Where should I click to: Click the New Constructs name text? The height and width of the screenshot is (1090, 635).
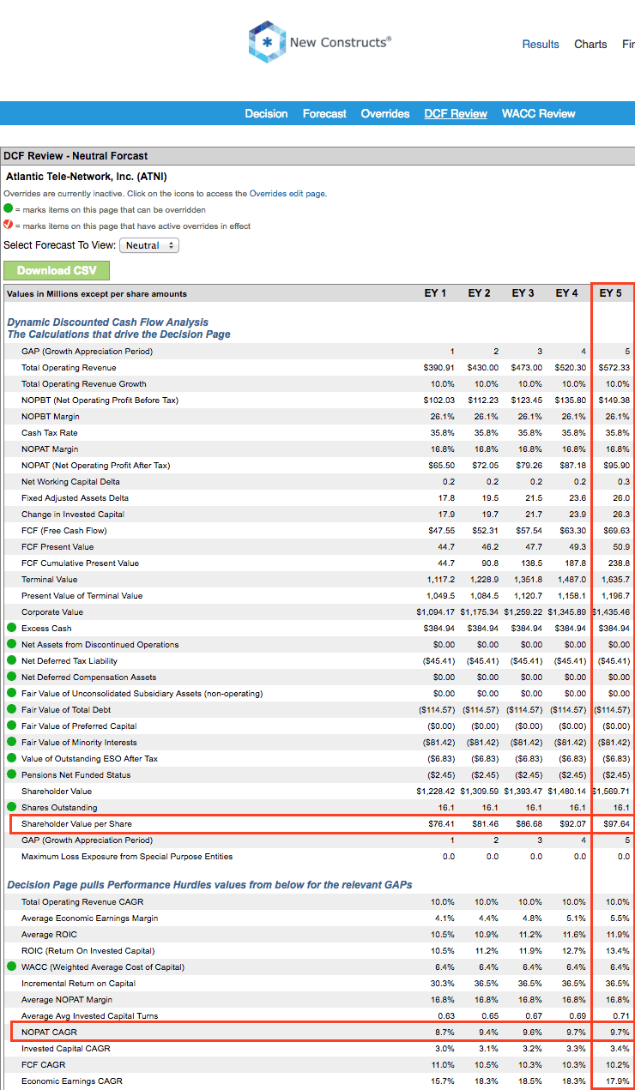(x=340, y=42)
